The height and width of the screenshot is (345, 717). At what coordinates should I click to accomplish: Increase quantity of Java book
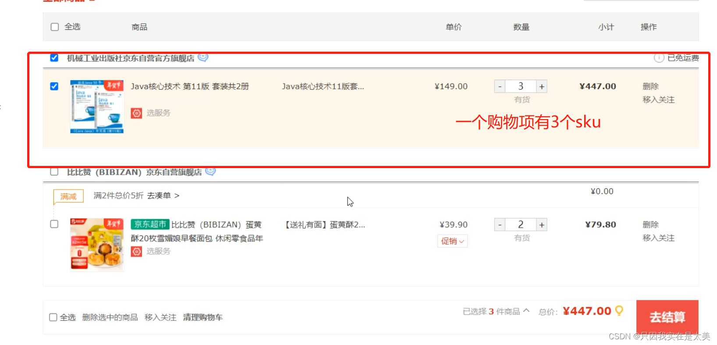[x=542, y=87]
